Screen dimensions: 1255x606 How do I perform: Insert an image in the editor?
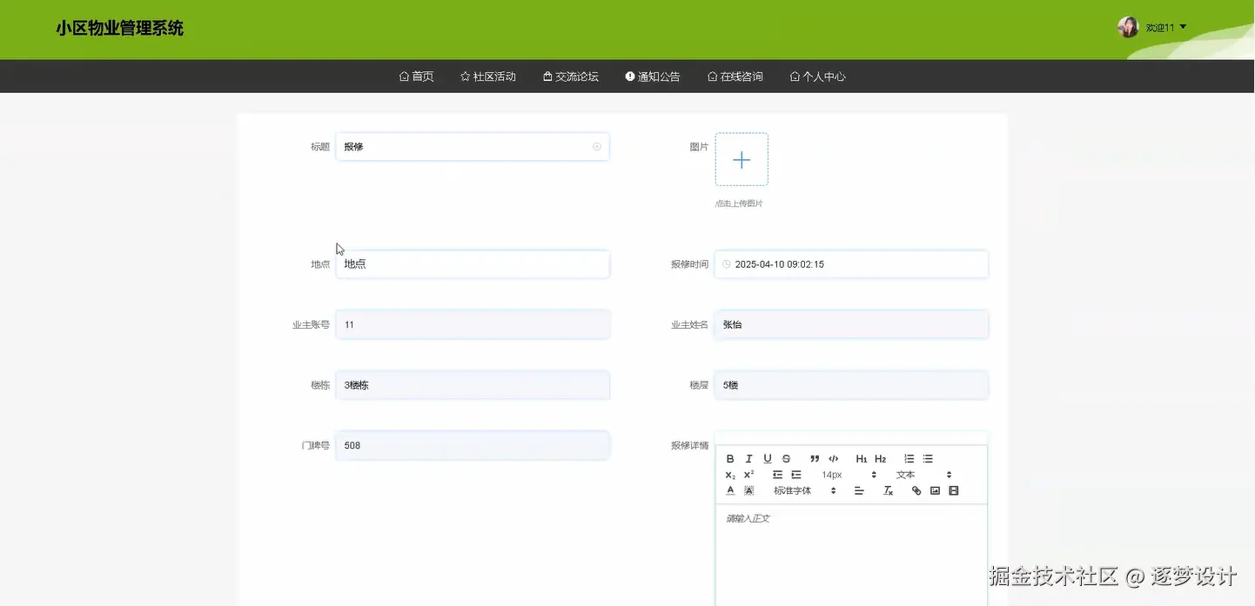[x=935, y=490]
